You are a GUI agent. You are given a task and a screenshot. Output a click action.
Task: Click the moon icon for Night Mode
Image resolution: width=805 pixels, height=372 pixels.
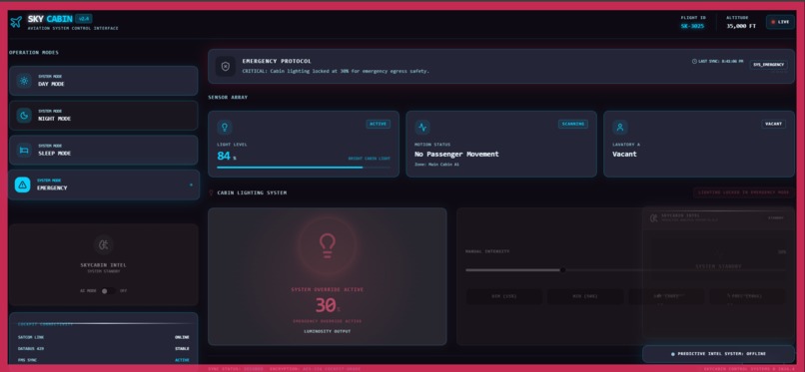[24, 116]
